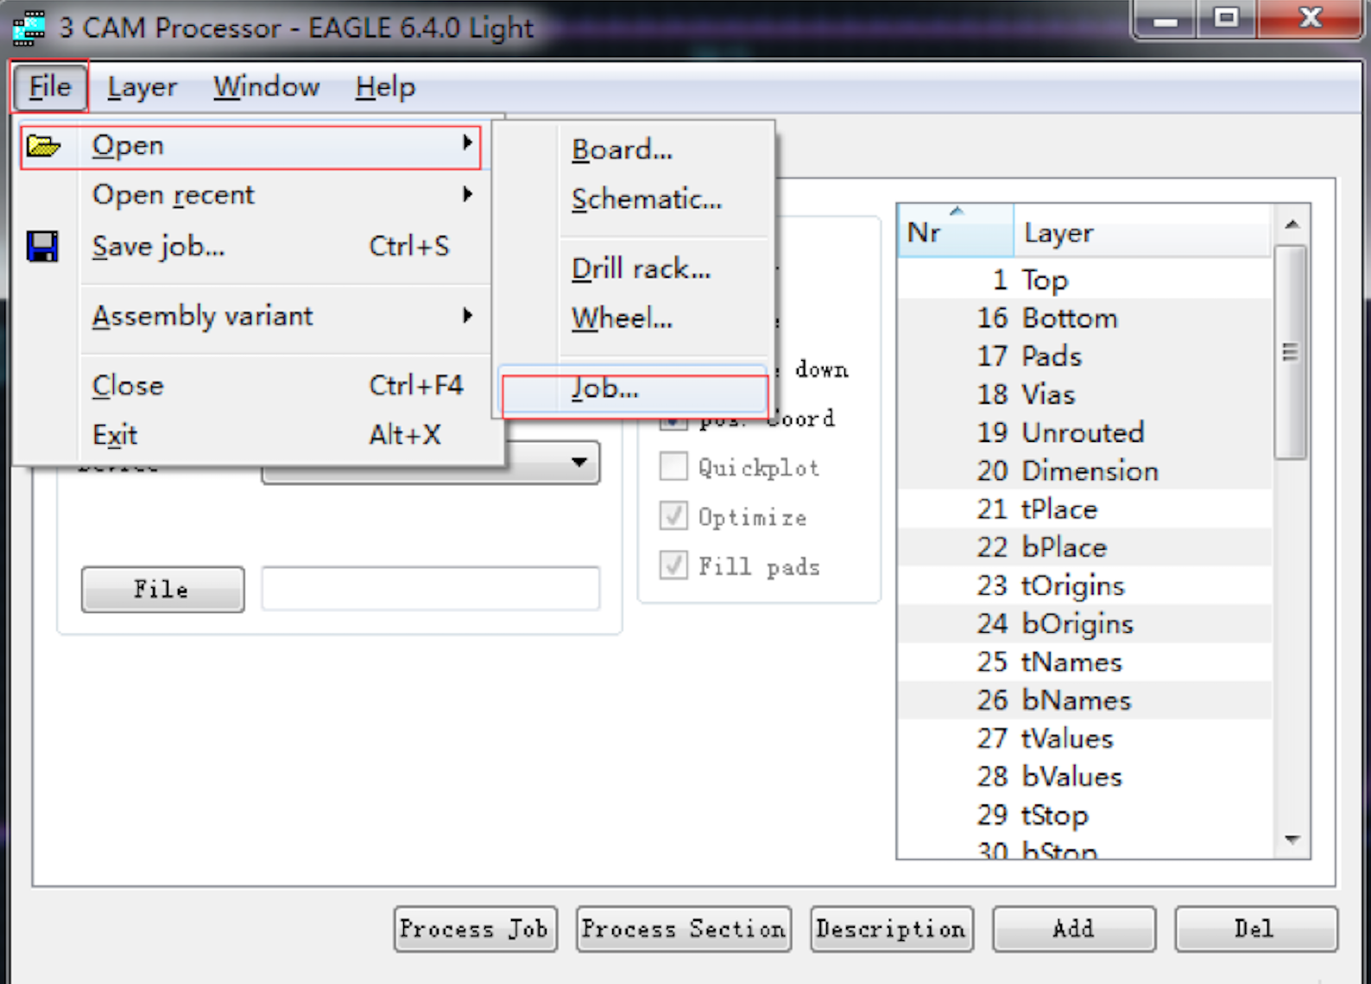This screenshot has width=1371, height=984.
Task: Click the CAM Processor title bar icon
Action: coord(28,28)
